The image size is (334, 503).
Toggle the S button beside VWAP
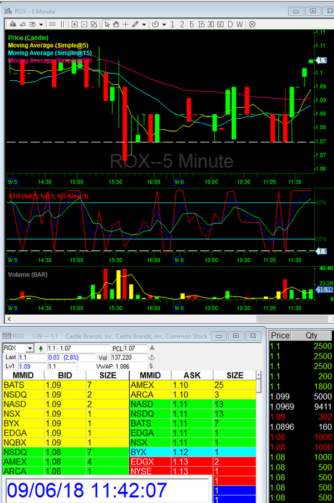[x=151, y=366]
